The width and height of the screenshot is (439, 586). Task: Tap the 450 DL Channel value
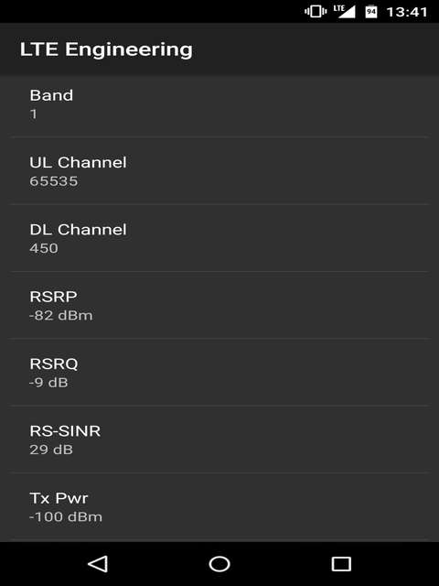coord(44,248)
